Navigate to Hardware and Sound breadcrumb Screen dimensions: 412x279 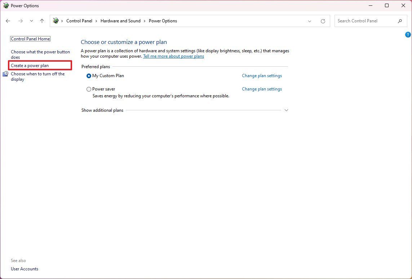pyautogui.click(x=120, y=21)
